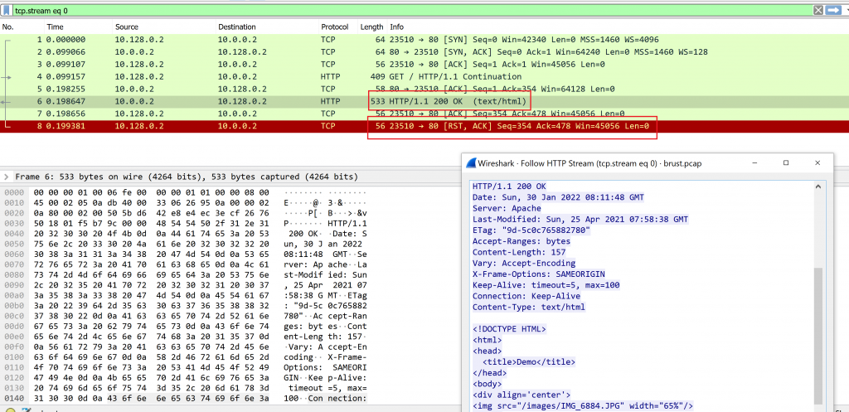Select packet 7 at time 0.198656
Viewport: 849px width, 412px height.
(424, 114)
